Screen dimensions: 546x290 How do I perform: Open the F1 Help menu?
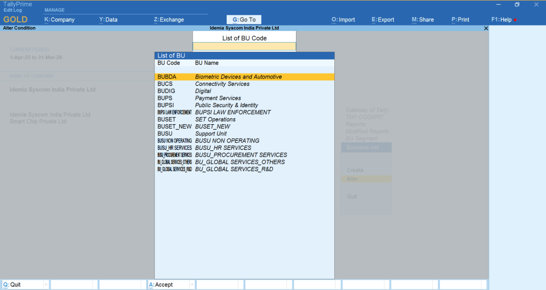[503, 20]
